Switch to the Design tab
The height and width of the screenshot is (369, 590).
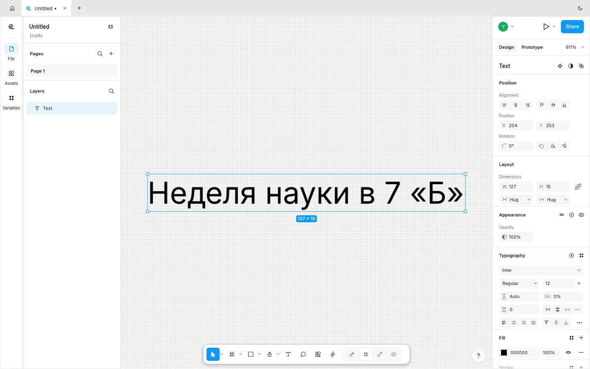point(506,47)
